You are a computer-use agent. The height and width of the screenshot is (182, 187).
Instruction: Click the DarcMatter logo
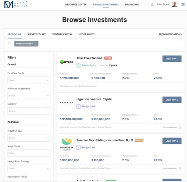click(x=16, y=4)
